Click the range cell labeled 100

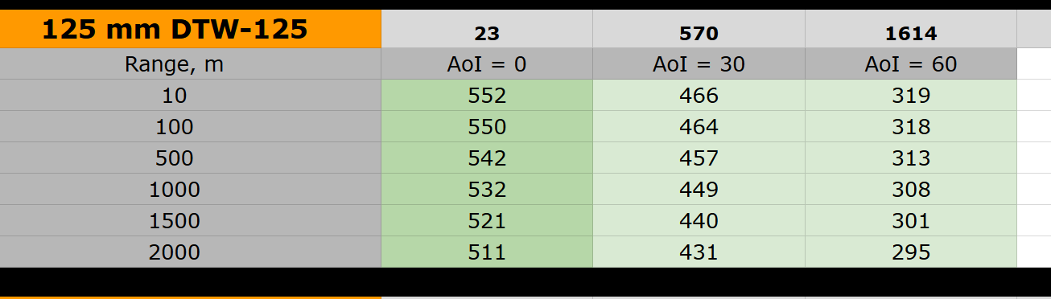pos(190,127)
